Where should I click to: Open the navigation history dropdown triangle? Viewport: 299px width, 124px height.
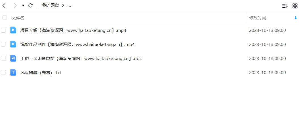23,6
